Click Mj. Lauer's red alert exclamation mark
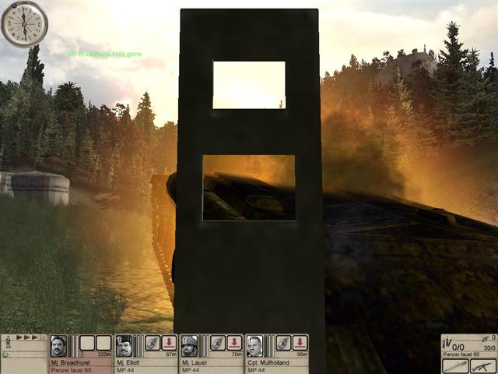Viewport: 498px width, 374px height. coord(184,340)
